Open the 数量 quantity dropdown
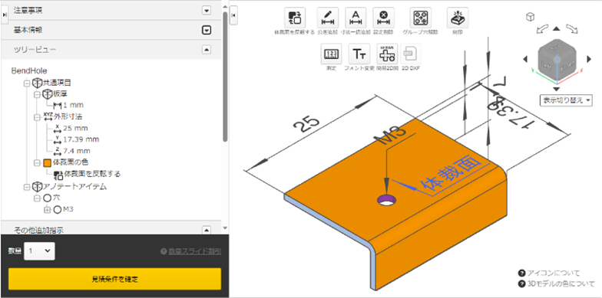Screen dimensions: 602x298 [40, 251]
